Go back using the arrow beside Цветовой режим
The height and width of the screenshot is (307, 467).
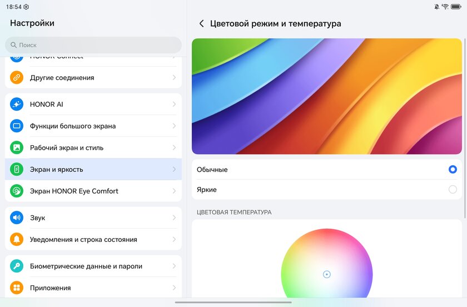tap(202, 23)
